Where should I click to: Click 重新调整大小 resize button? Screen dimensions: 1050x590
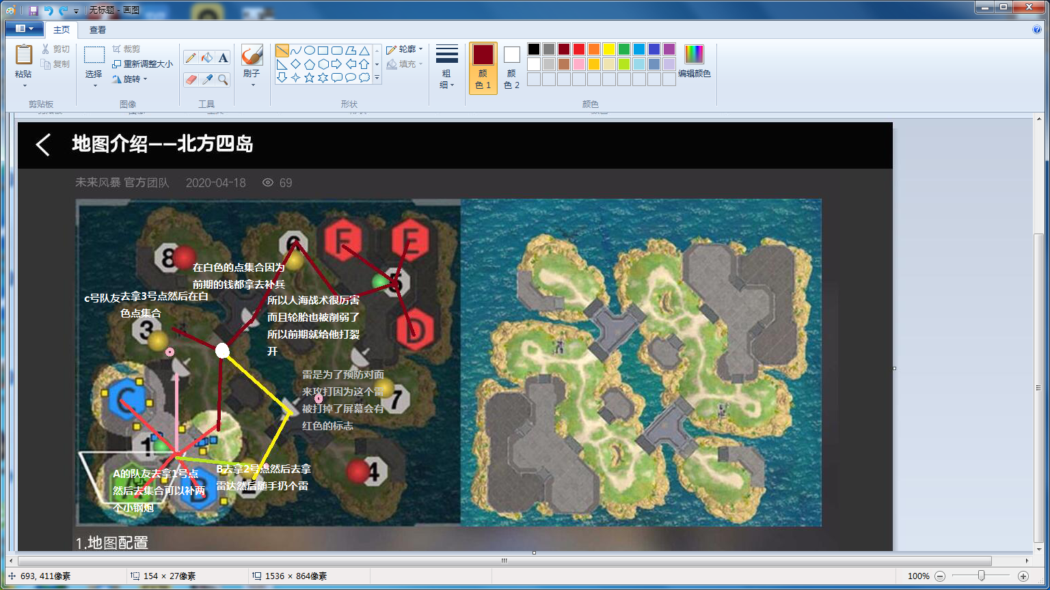click(142, 64)
